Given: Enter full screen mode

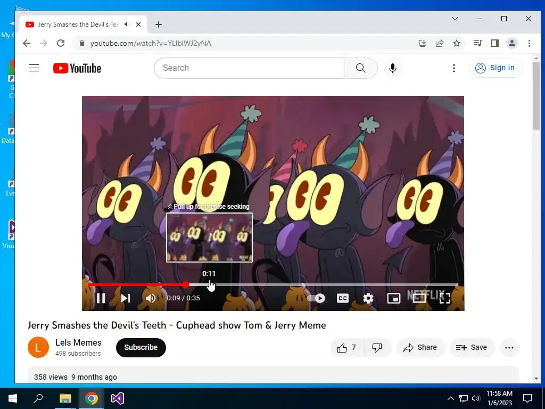Looking at the screenshot, I should point(445,298).
